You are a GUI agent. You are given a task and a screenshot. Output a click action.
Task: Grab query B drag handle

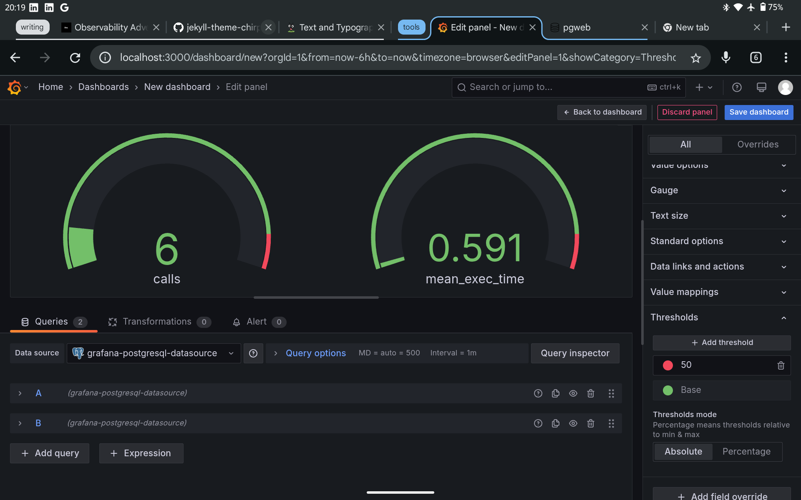[611, 423]
